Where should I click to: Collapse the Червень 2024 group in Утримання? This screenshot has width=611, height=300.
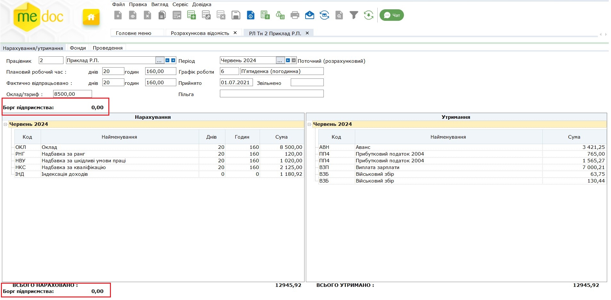pos(309,124)
